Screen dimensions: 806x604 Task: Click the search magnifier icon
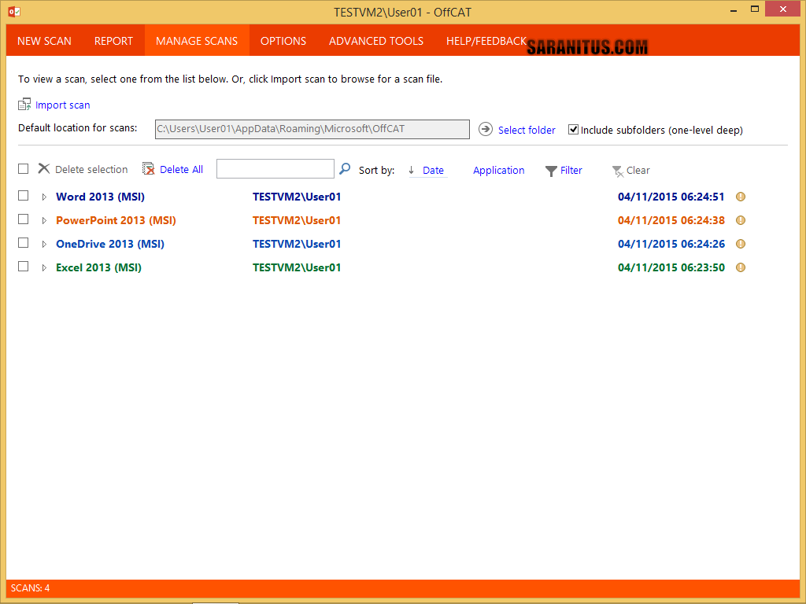pos(345,168)
